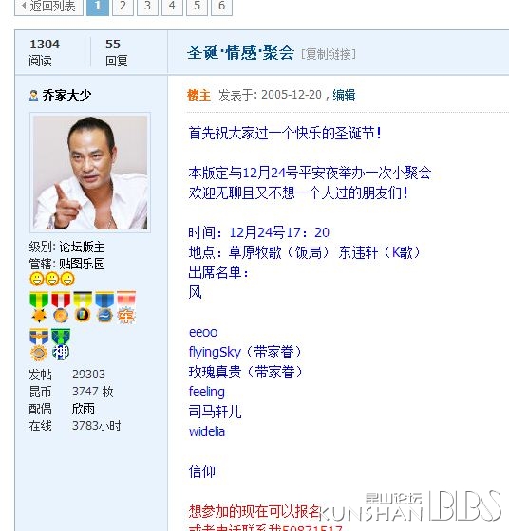The width and height of the screenshot is (509, 531).
Task: Click the green sun medal badge
Action: tap(39, 307)
